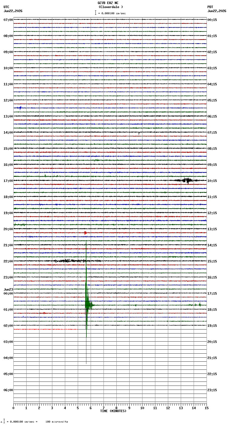Image resolution: width=228 pixels, height=425 pixels.
Task: Click the minute 0 axis tick label
Action: (13, 408)
